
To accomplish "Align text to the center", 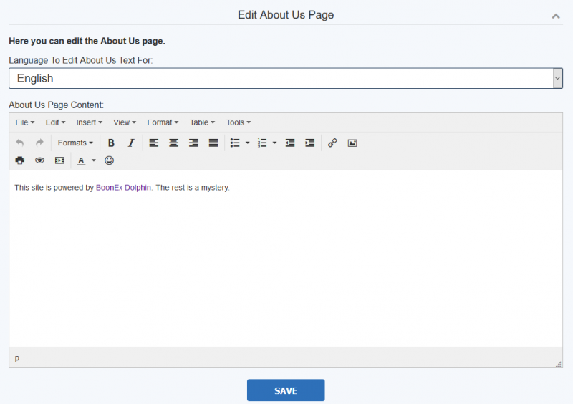I will coord(173,143).
